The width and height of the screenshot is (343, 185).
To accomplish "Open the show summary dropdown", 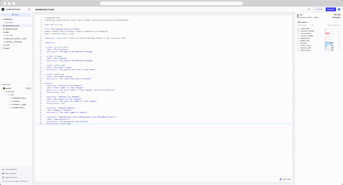I will point(334,25).
